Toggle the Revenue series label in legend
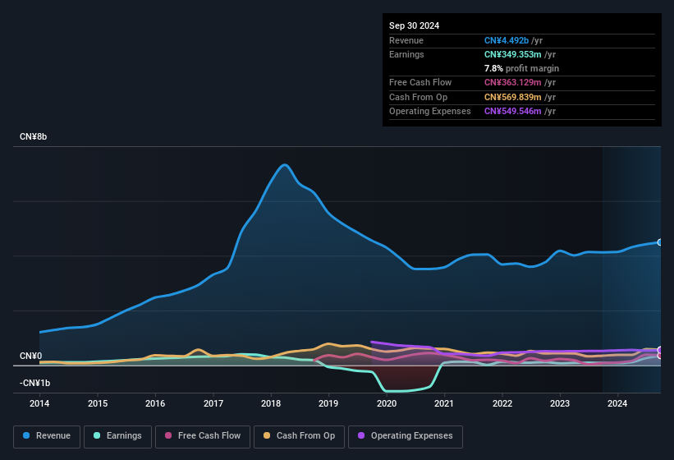Screen dimensions: 674x460 (x=53, y=436)
